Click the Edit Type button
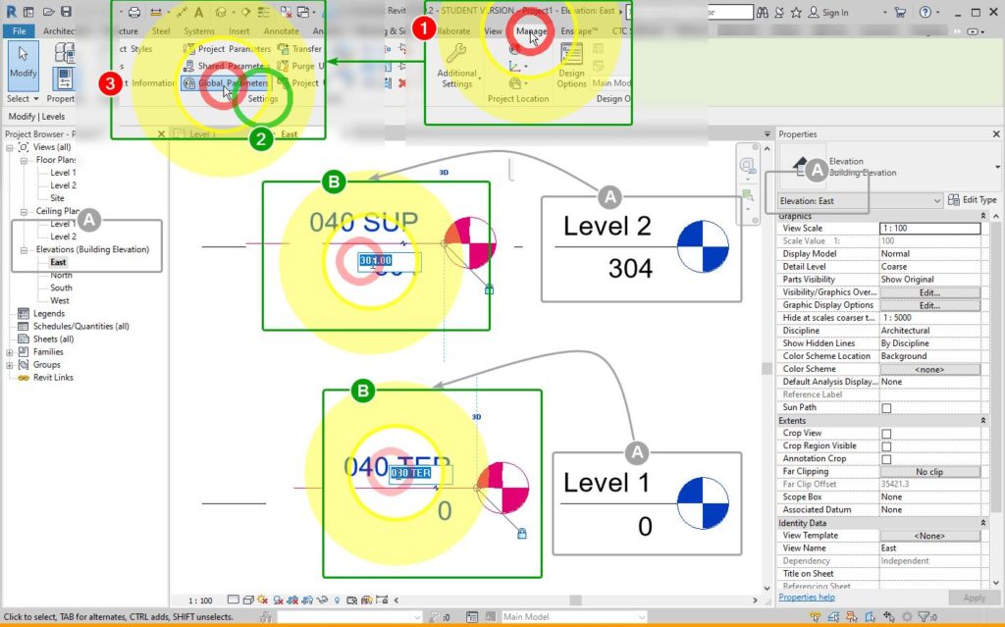 (x=973, y=200)
